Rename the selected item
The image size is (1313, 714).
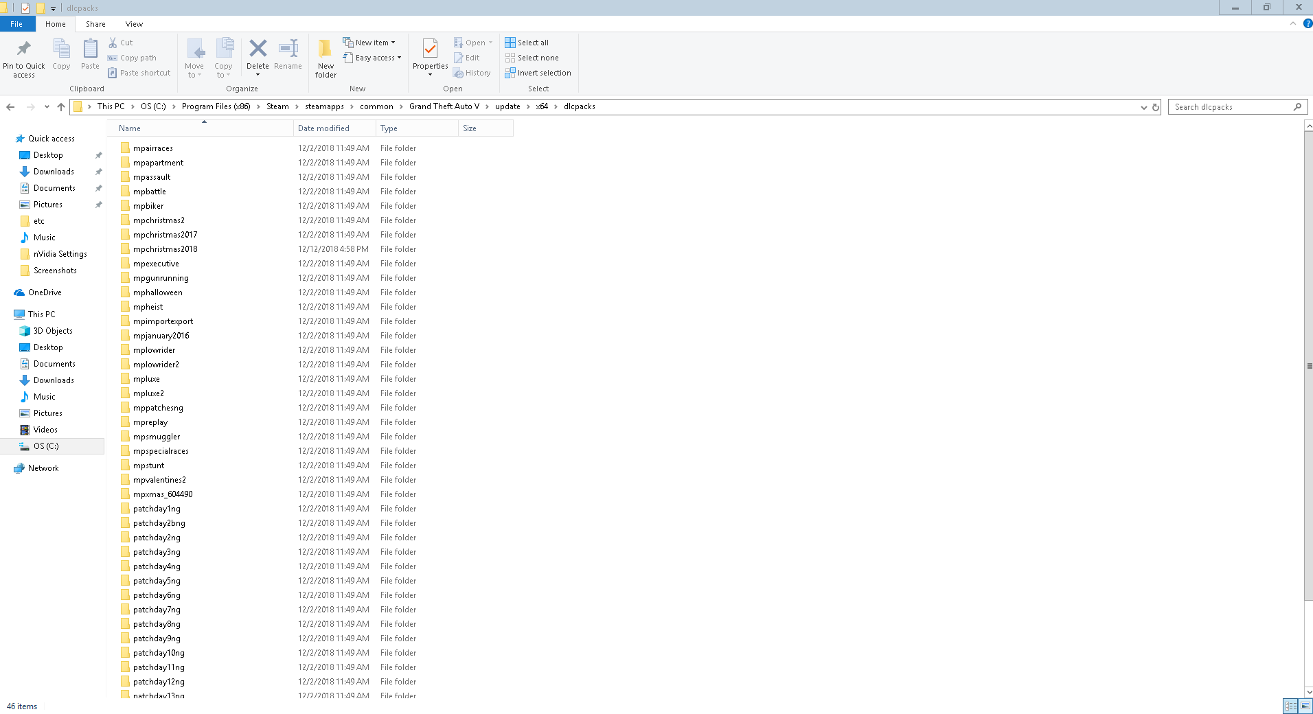[288, 55]
